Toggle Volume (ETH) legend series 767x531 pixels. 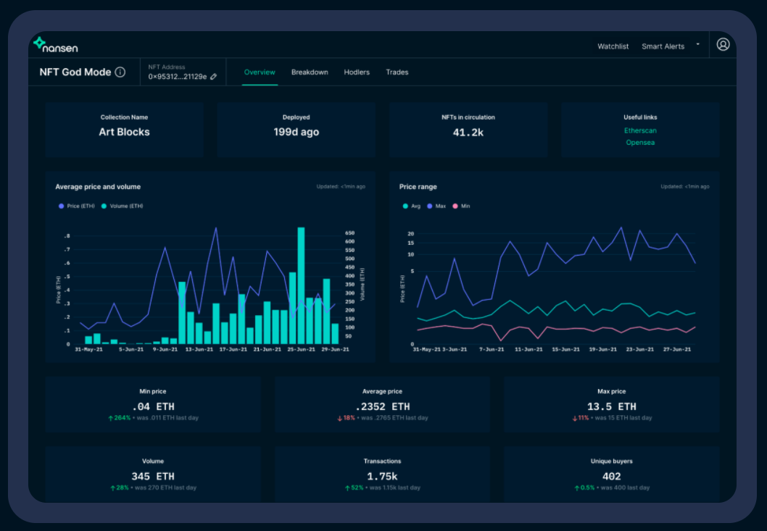pyautogui.click(x=123, y=206)
